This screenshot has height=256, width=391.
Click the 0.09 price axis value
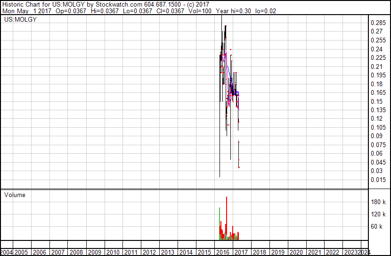(377, 136)
